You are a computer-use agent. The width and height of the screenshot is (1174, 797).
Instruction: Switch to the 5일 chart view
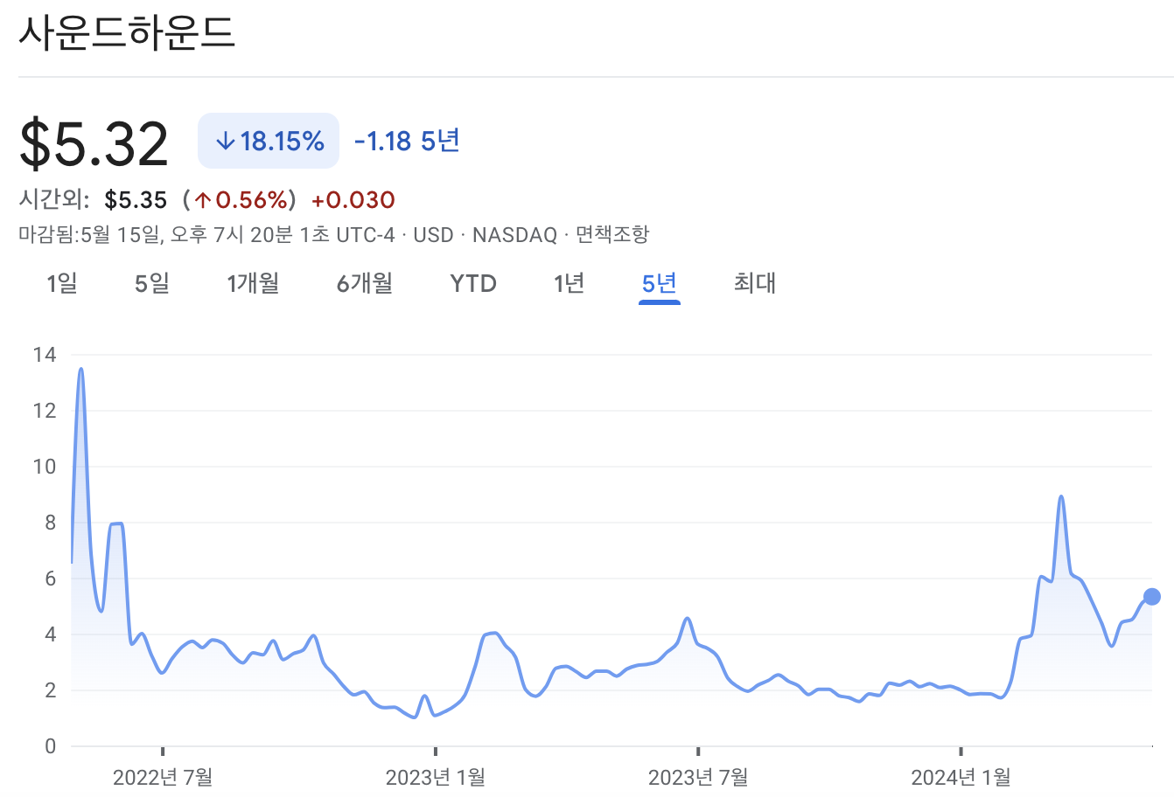tap(150, 283)
